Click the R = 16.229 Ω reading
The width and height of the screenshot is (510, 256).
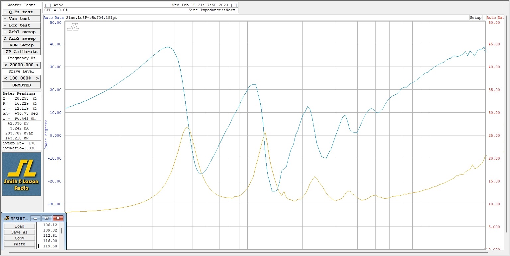point(20,103)
